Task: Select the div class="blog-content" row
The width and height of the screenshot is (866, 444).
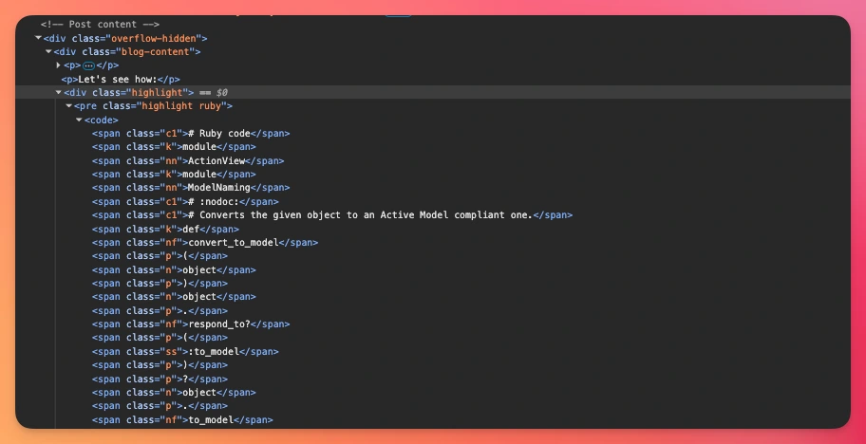Action: coord(127,52)
